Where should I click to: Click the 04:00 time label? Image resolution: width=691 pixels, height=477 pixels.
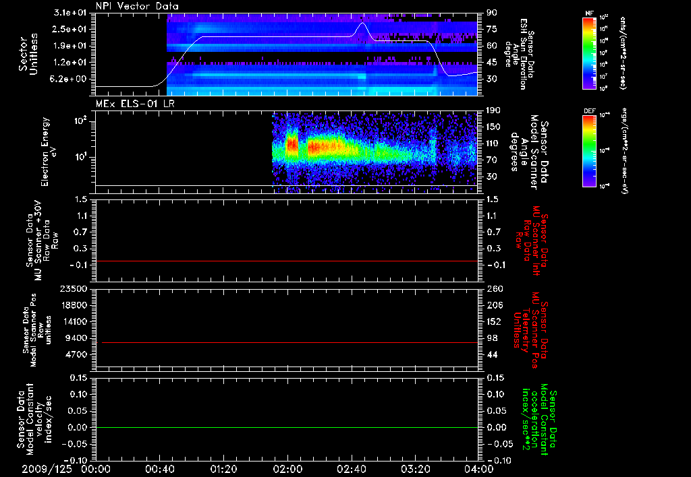pos(479,469)
